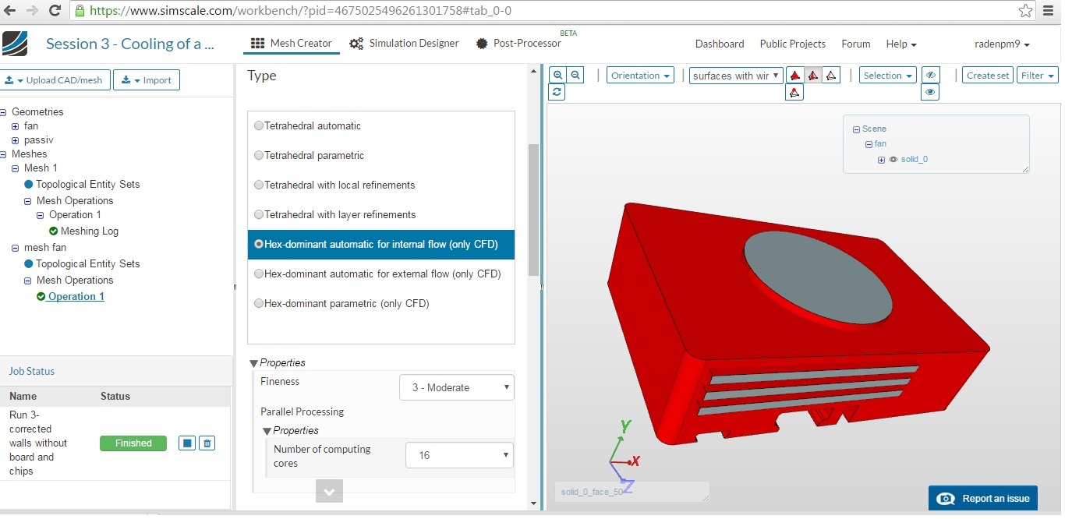The width and height of the screenshot is (1065, 519).
Task: Select the wireframe tetrahedron pick mode
Action: pyautogui.click(x=831, y=76)
